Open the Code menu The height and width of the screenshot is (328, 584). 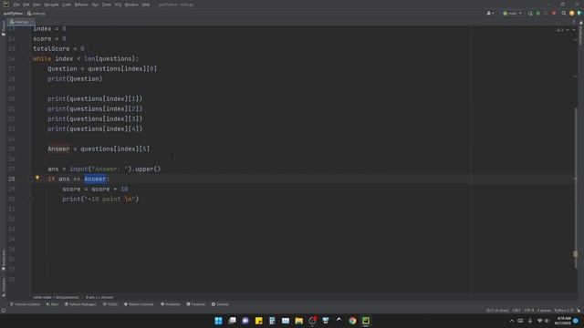pyautogui.click(x=67, y=5)
